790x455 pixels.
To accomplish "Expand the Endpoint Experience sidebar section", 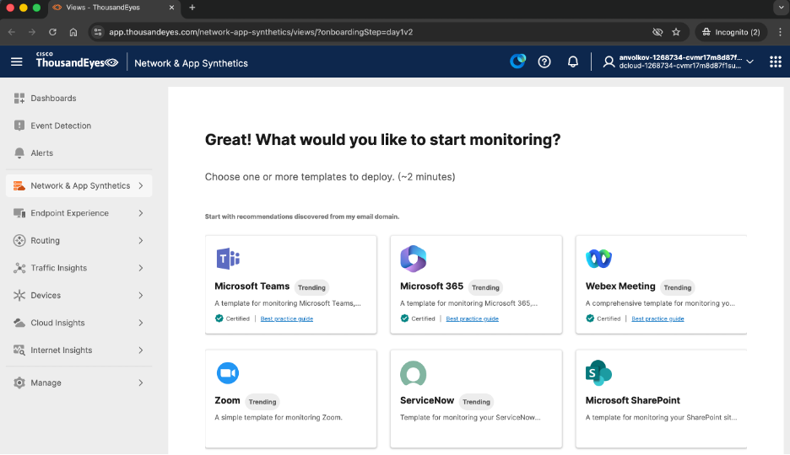I will [140, 213].
